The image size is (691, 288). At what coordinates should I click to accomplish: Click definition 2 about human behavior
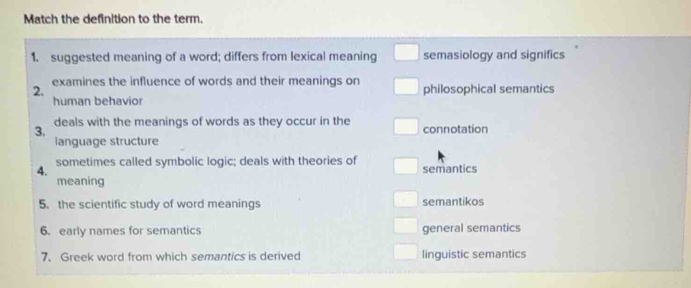click(x=205, y=81)
